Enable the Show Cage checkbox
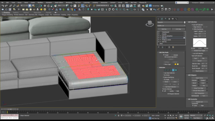Image resolution: width=215 pixels, height=121 pixels. click(x=164, y=64)
